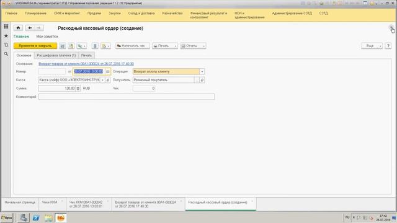Open 'Мои заметки' navigation link
Viewport: 397px width, 223px height.
tap(47, 37)
